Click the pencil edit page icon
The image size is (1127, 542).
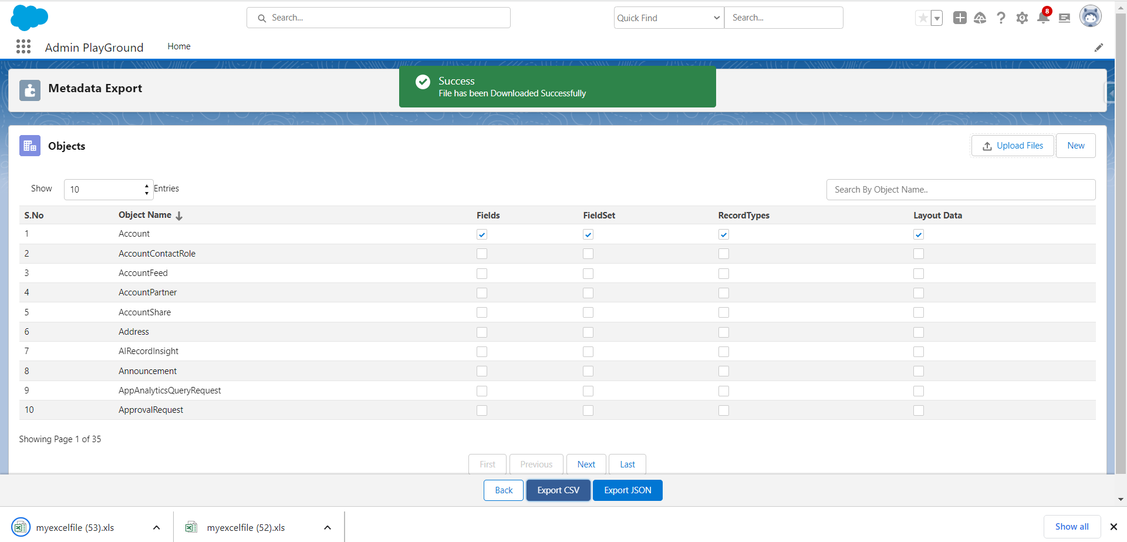(x=1099, y=48)
